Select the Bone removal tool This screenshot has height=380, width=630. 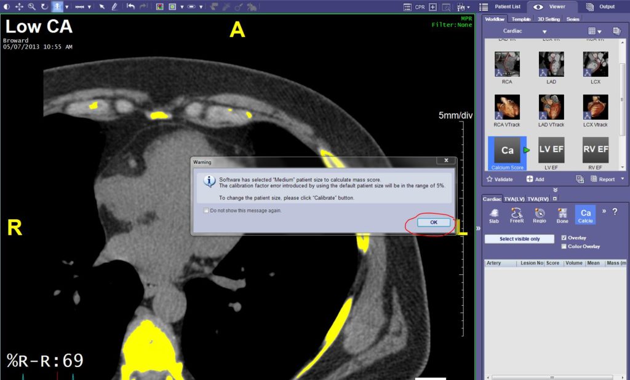pos(562,215)
